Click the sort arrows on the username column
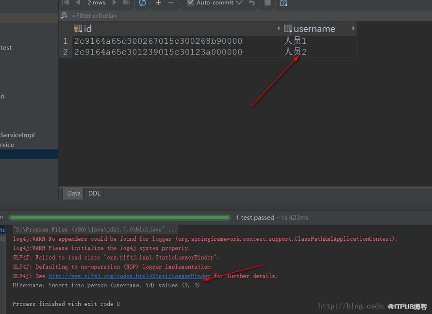Viewport: 432px width, 314px height. pos(353,28)
